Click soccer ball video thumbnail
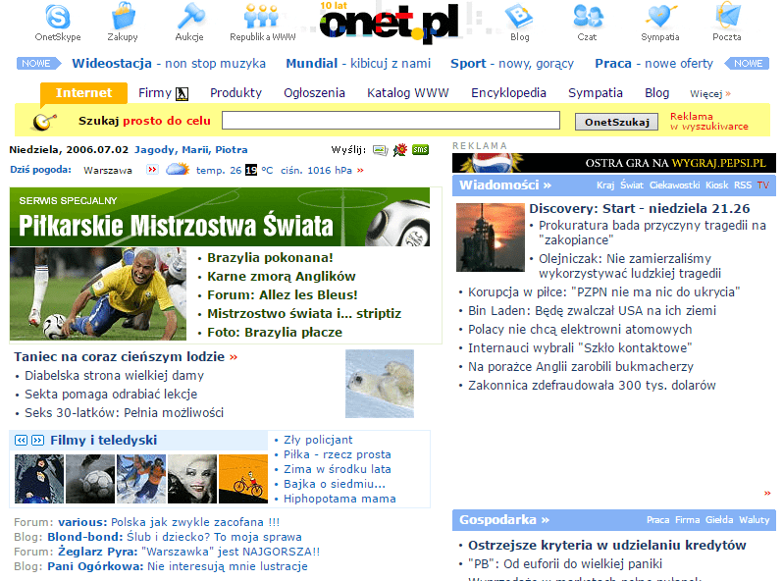The width and height of the screenshot is (783, 581). (x=90, y=479)
